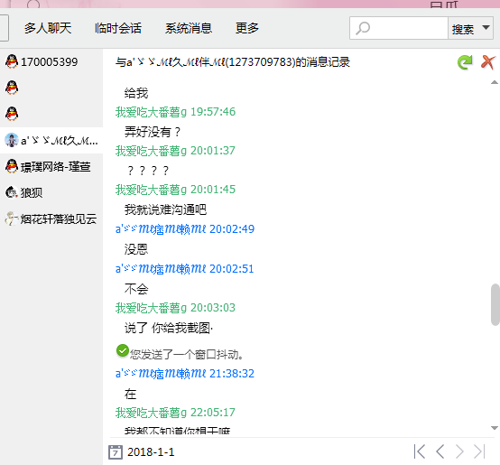The height and width of the screenshot is (465, 500).
Task: Switch to 临时会话 tab
Action: click(x=118, y=28)
